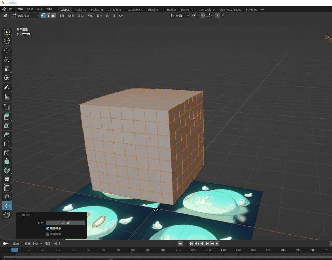The width and height of the screenshot is (332, 260).
Task: Switch to the Geometry Nodes workspace tab
Action: click(230, 10)
